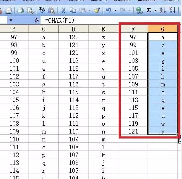Click cell 115 in column D
This screenshot has width=182, height=179.
(73, 92)
